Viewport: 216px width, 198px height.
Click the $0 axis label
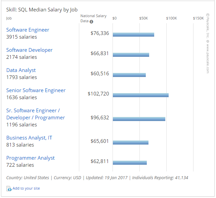[115, 18]
